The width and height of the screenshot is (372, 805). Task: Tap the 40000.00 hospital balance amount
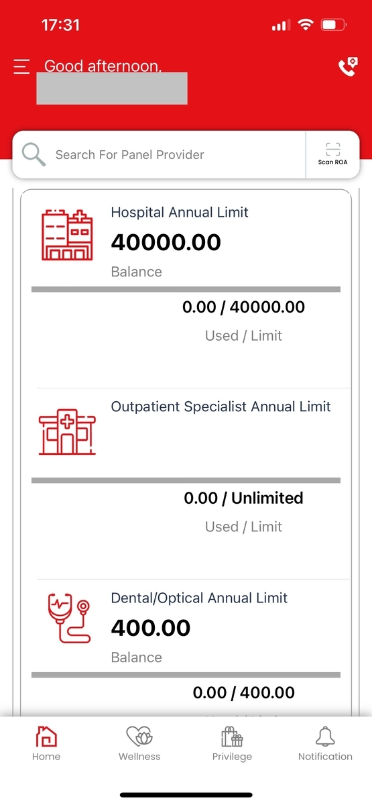pos(166,242)
